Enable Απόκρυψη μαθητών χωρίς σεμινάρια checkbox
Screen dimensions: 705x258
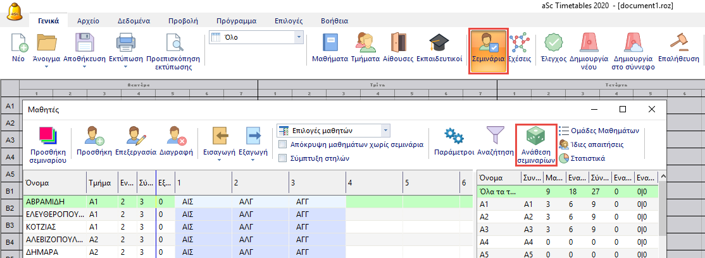283,144
